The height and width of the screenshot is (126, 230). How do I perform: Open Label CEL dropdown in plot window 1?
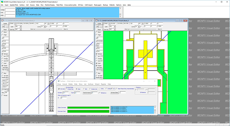click(x=20, y=26)
